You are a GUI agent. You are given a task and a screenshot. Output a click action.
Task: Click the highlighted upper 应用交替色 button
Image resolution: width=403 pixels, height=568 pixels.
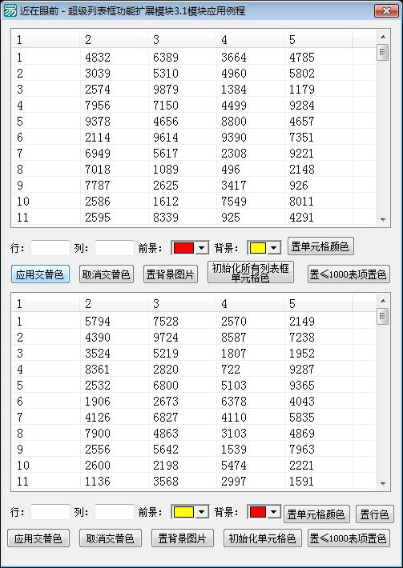tap(40, 274)
